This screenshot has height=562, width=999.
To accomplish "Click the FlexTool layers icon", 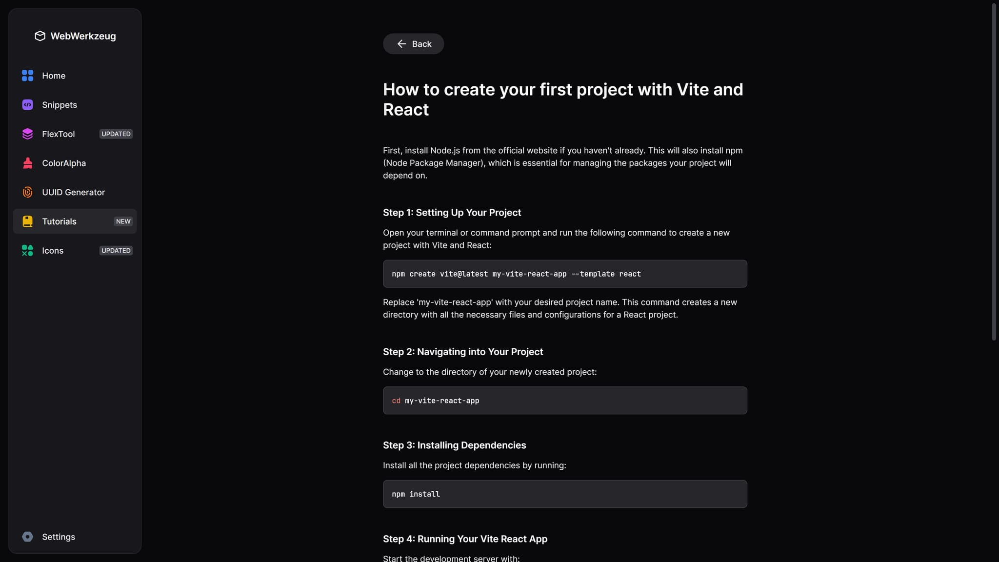I will pos(28,134).
